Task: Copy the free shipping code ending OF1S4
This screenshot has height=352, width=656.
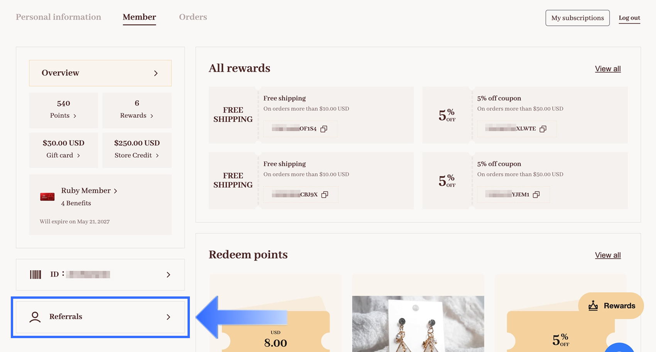Action: (x=324, y=129)
